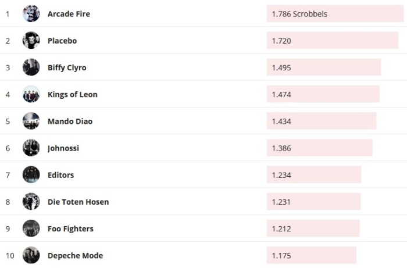Click Kings of Leon's avatar thumbnail
407x268 pixels.
(x=31, y=94)
